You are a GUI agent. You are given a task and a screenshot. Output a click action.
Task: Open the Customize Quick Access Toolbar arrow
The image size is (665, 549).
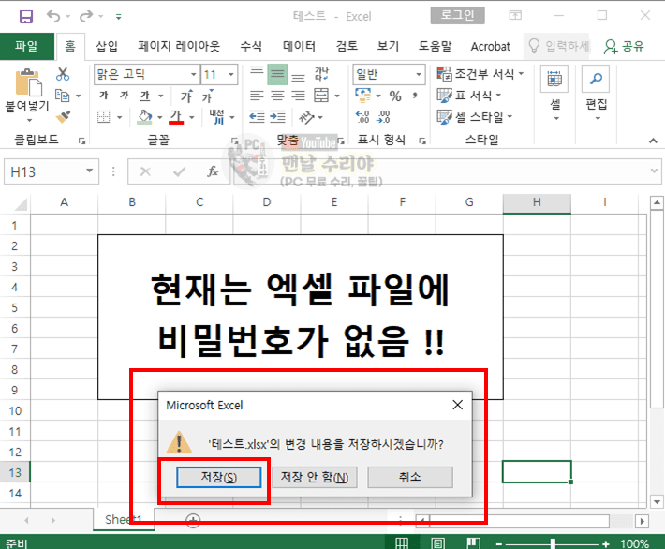[x=119, y=17]
